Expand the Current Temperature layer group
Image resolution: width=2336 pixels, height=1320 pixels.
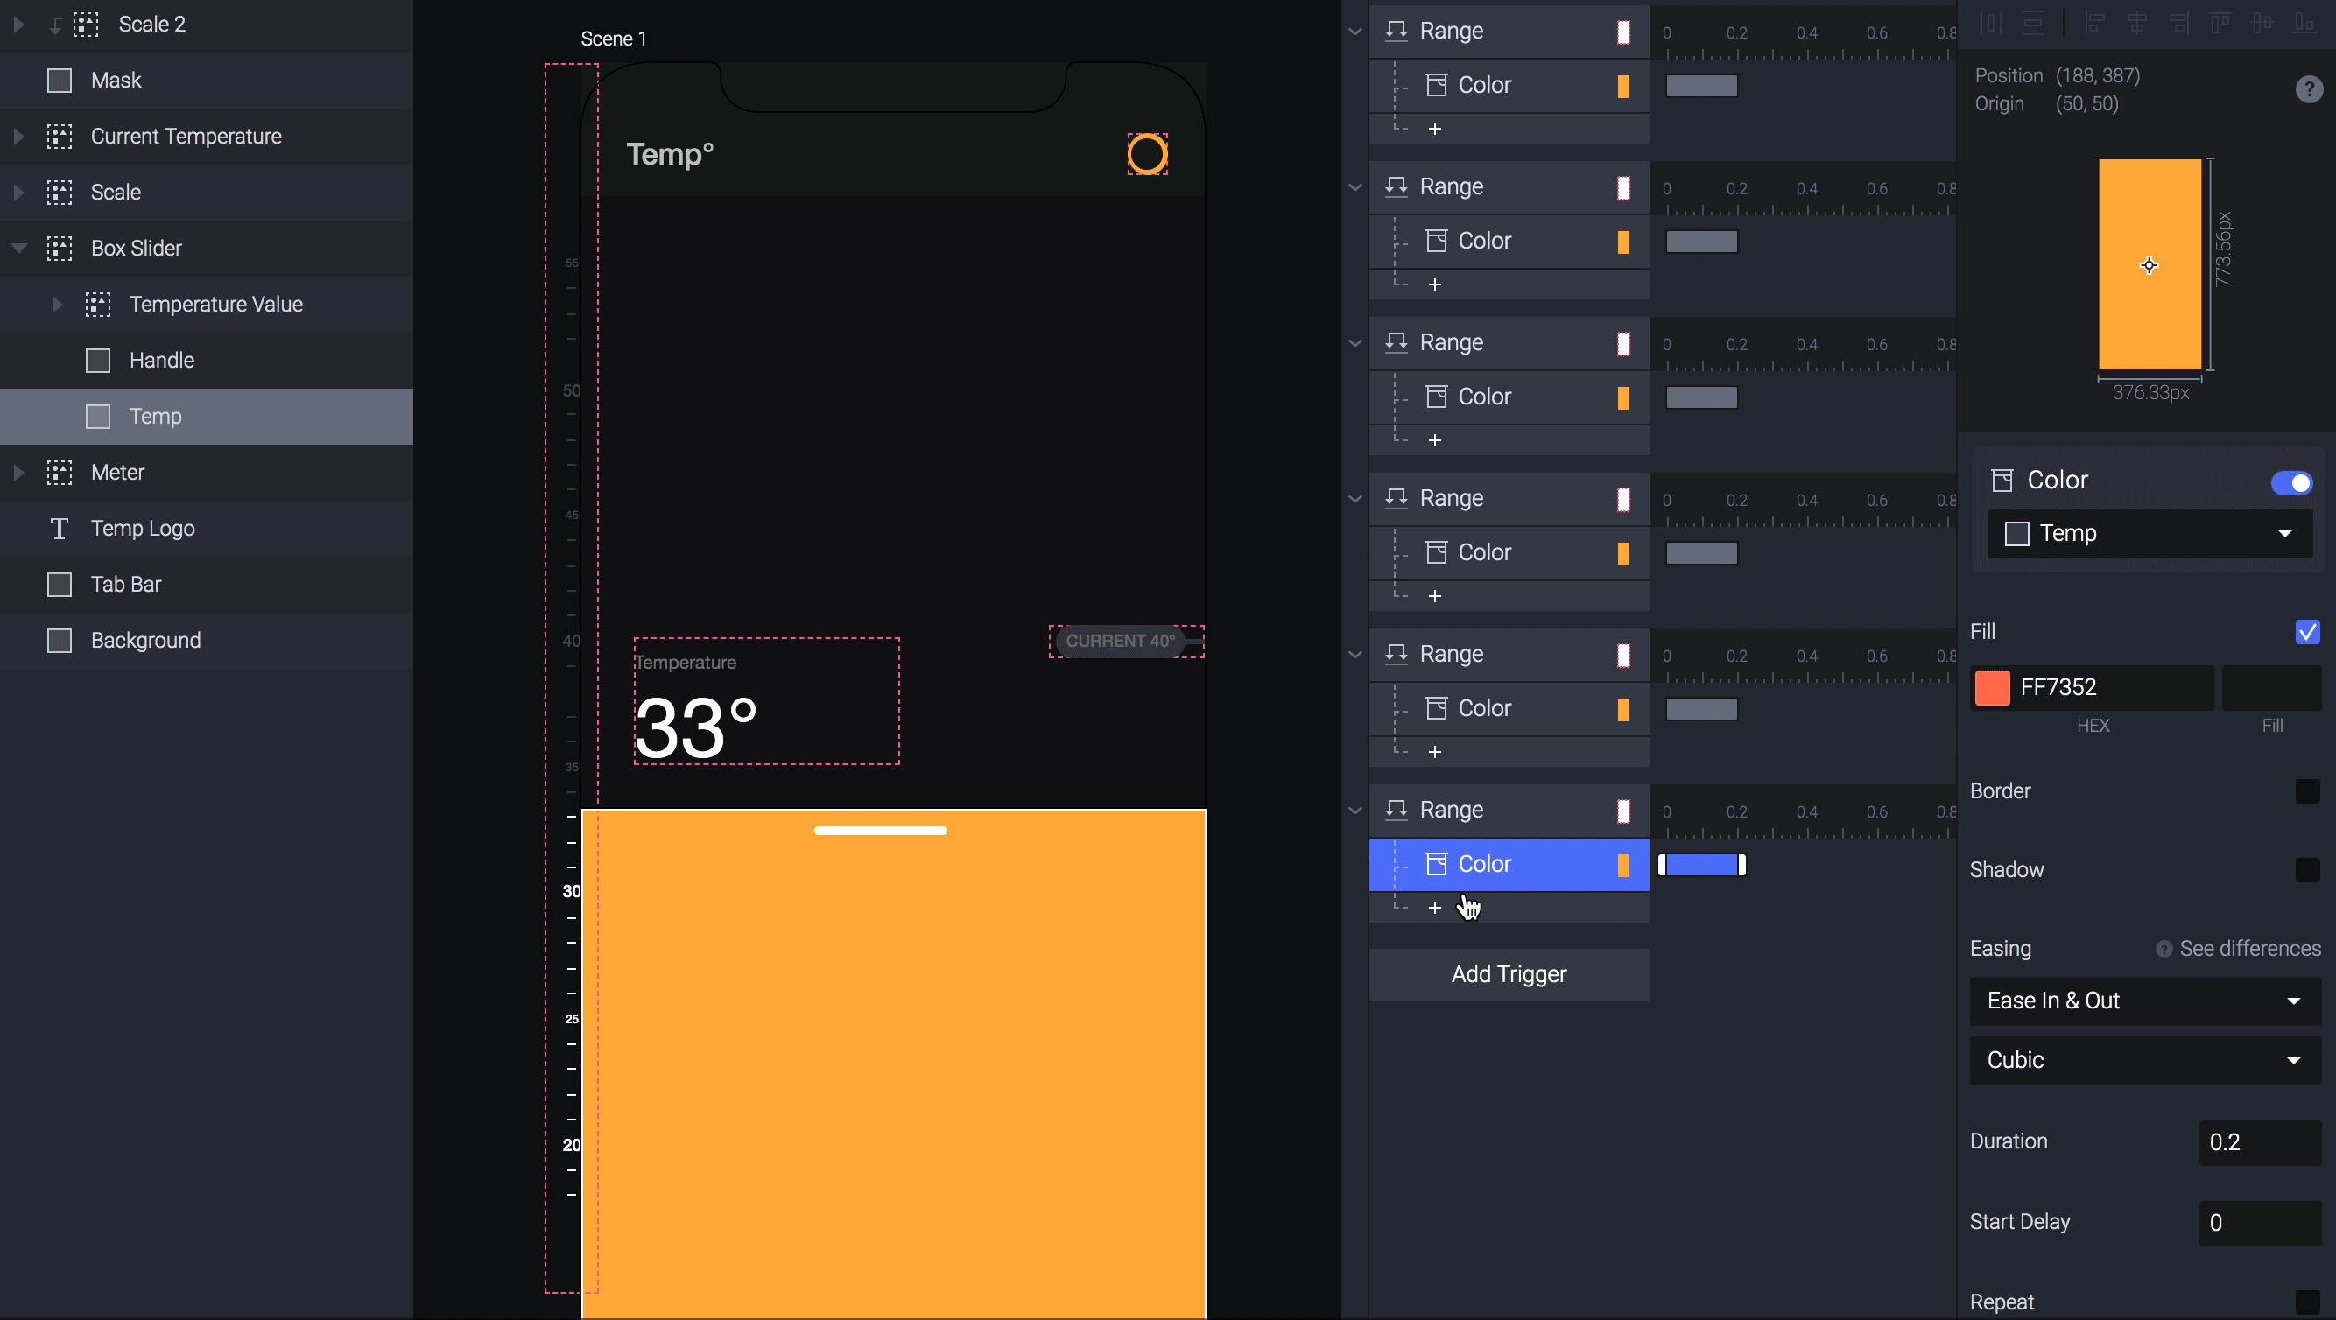pos(17,136)
